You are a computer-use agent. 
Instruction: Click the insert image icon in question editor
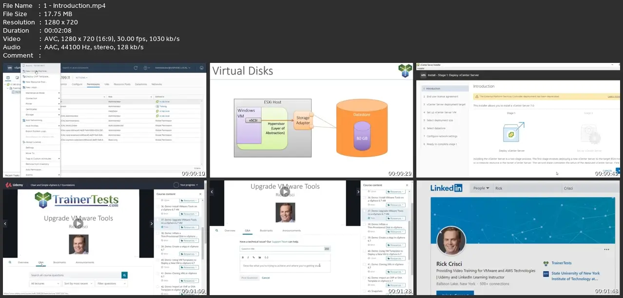[x=260, y=257]
